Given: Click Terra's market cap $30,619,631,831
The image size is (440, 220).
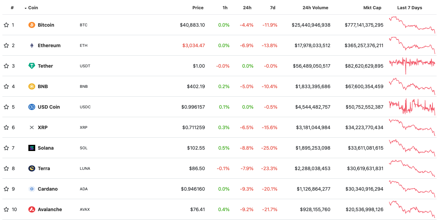Looking at the screenshot, I should coord(365,168).
